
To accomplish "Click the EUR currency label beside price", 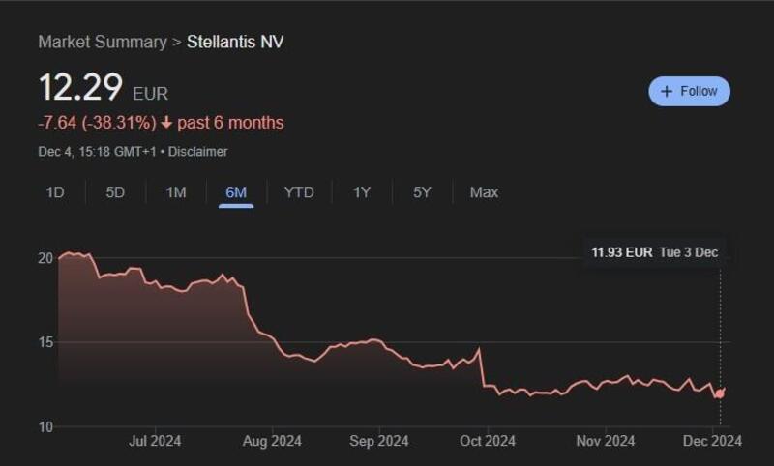I will pos(151,94).
